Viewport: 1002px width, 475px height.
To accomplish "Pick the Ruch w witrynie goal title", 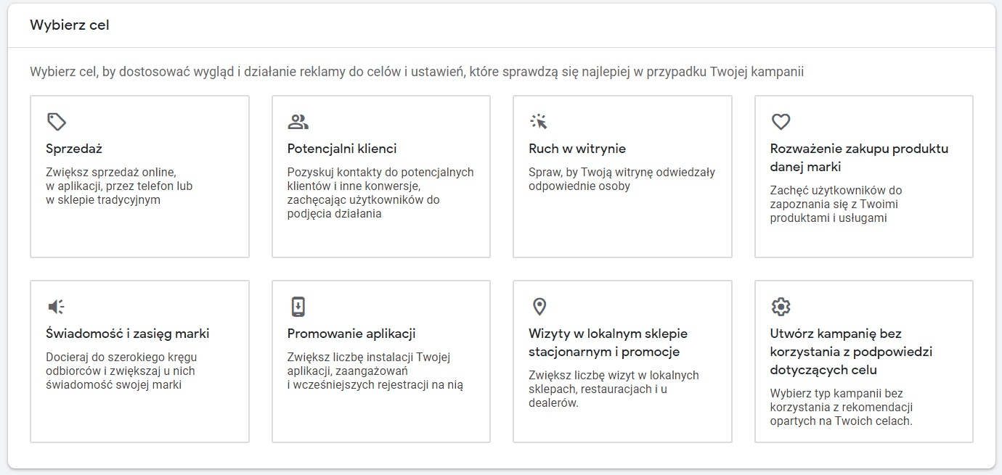I will 577,149.
